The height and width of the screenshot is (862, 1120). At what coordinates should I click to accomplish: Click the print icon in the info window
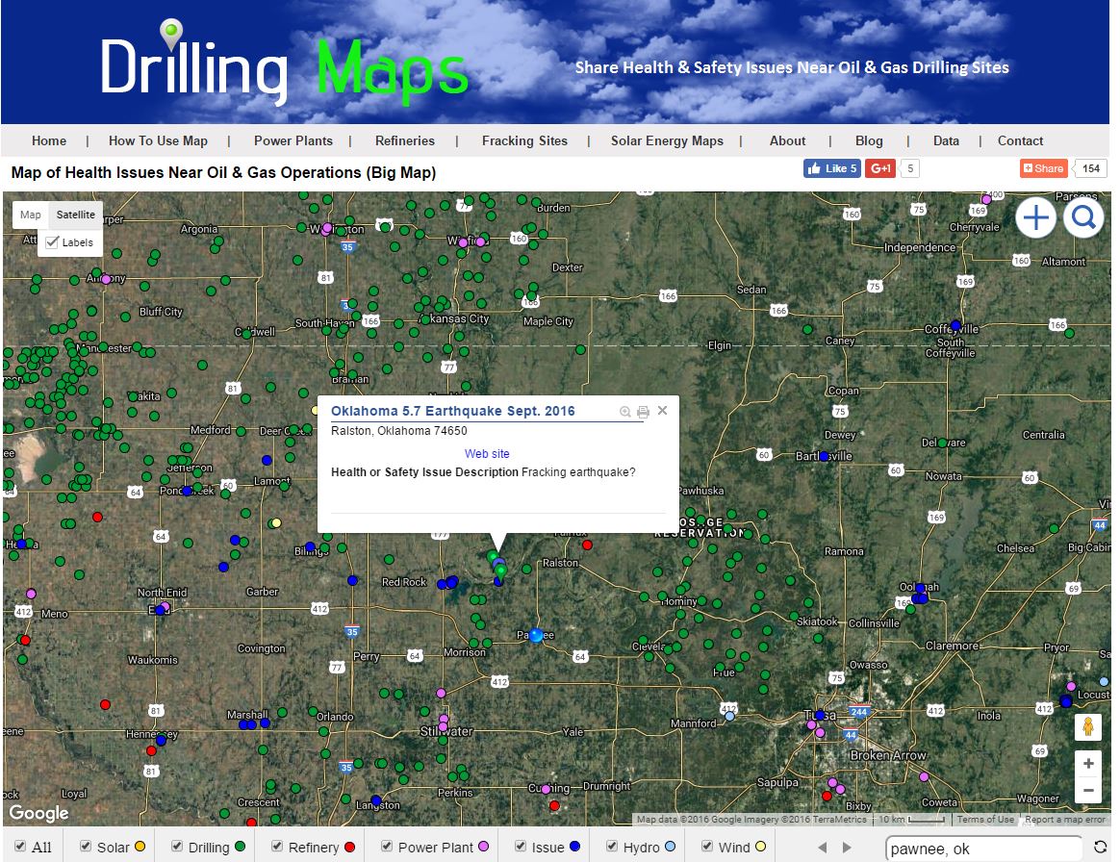pos(642,412)
